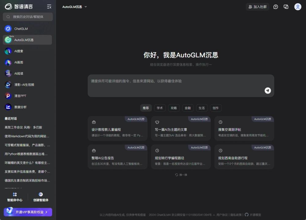Select the 整理AI公告报告 card title
Image resolution: width=306 pixels, height=220 pixels.
coord(103,158)
